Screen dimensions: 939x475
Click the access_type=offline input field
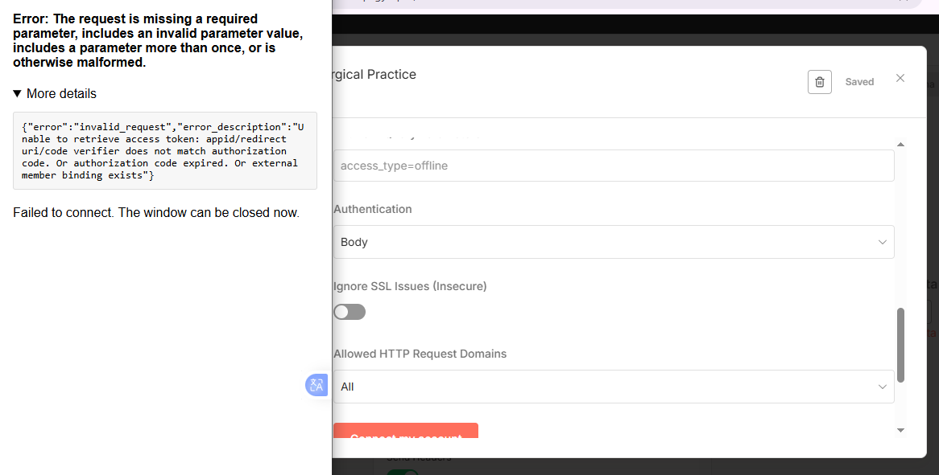(x=613, y=166)
